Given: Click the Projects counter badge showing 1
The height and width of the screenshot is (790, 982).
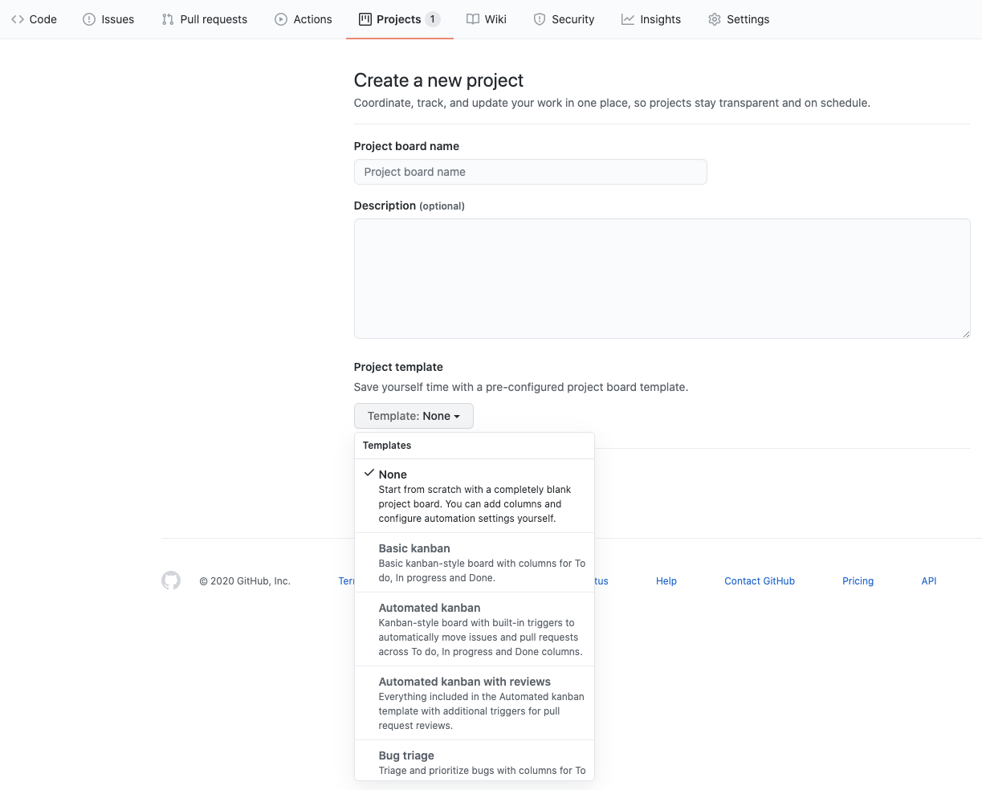Looking at the screenshot, I should 433,19.
